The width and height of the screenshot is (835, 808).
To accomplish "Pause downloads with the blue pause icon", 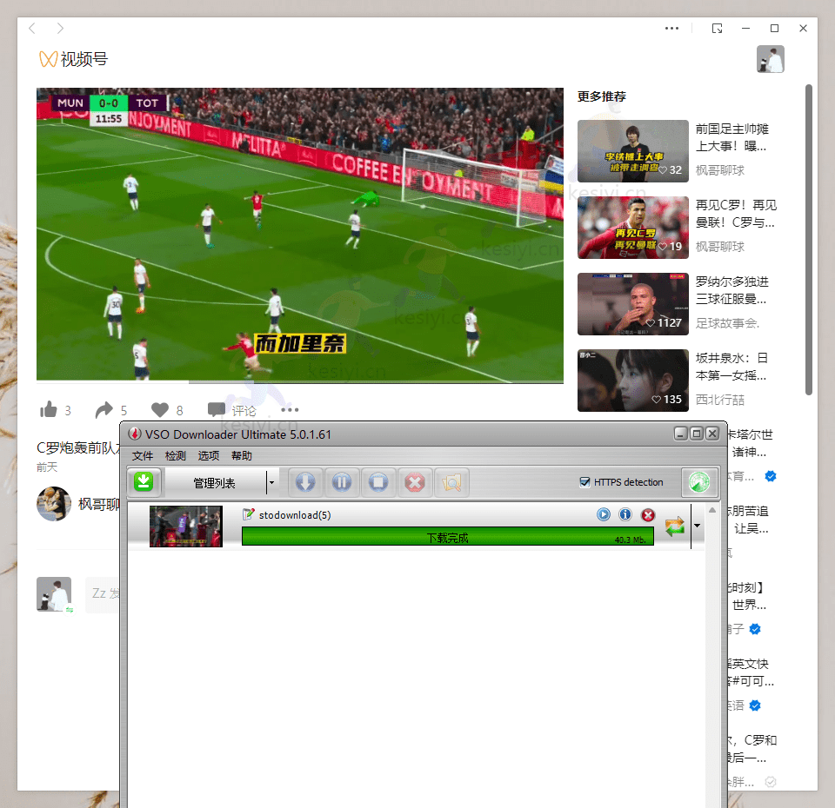I will coord(342,482).
